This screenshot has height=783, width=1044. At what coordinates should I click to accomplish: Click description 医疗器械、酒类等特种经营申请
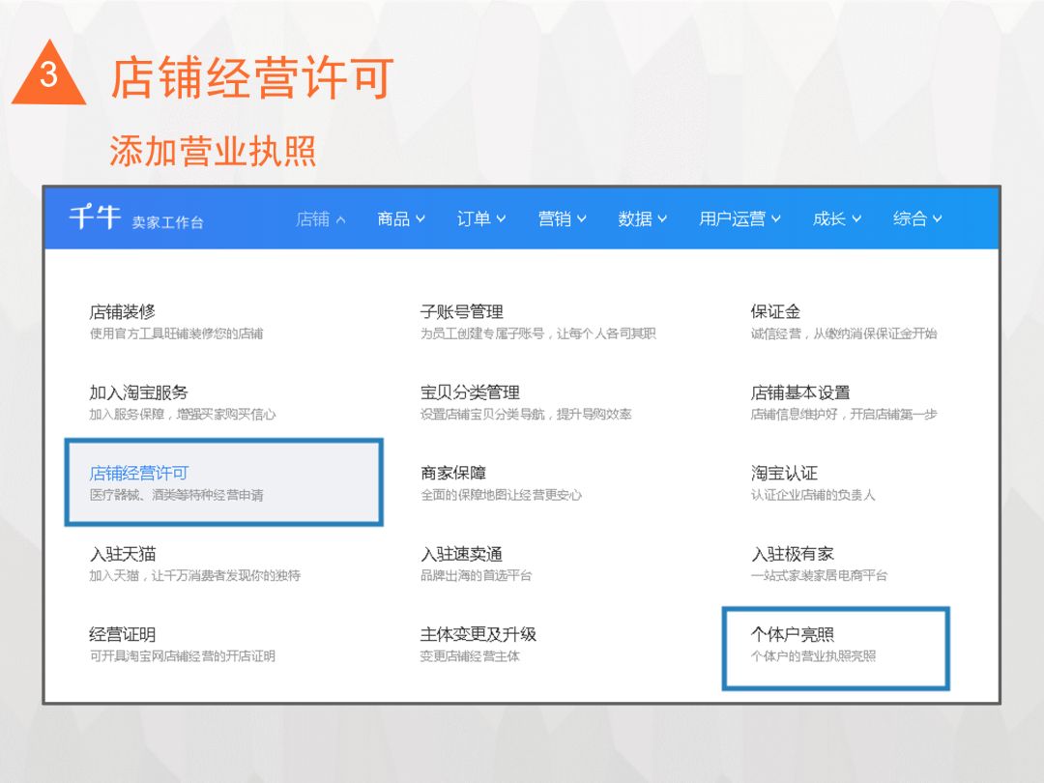(x=177, y=495)
